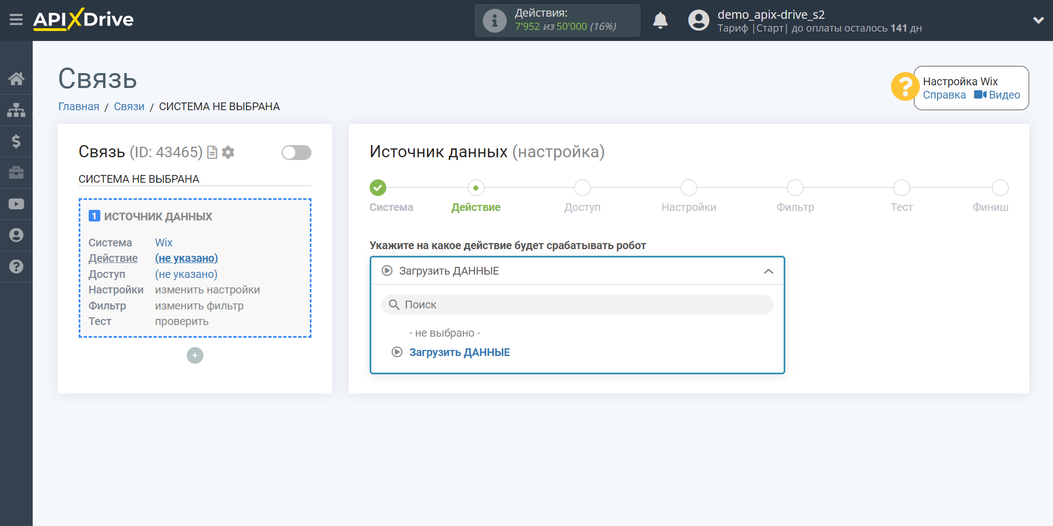Expand the account menu chevron
1053x526 pixels.
[x=1038, y=20]
